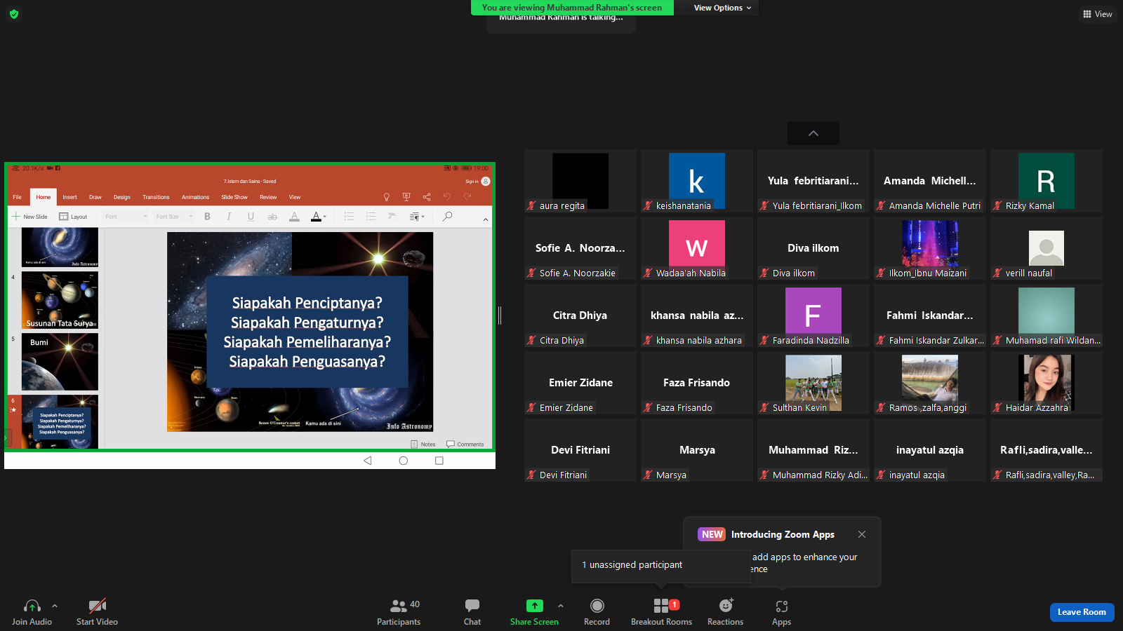Tap the Android home circle button

403,461
